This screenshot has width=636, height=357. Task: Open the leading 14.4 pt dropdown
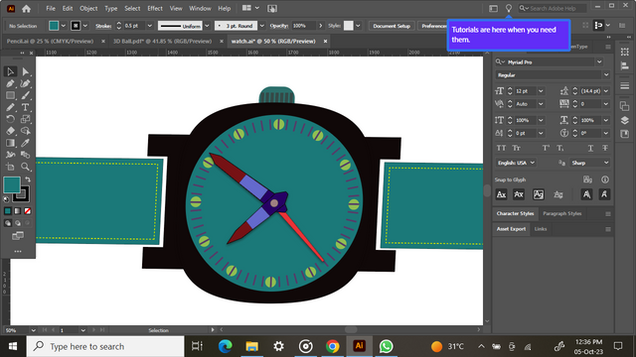[x=606, y=91]
